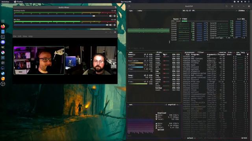Viewport: 252px width, 141px height.
Task: Click the processes box label
Action: point(189,52)
